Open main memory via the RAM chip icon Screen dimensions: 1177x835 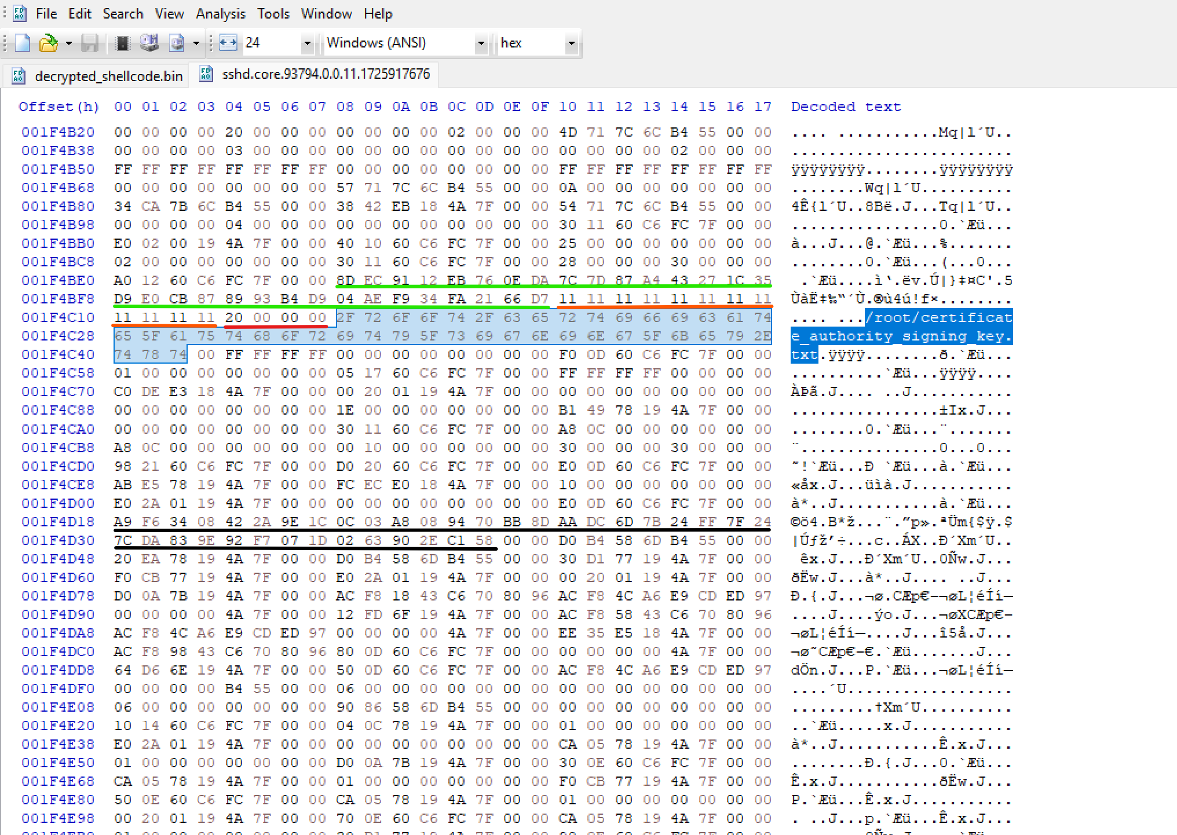click(x=122, y=43)
